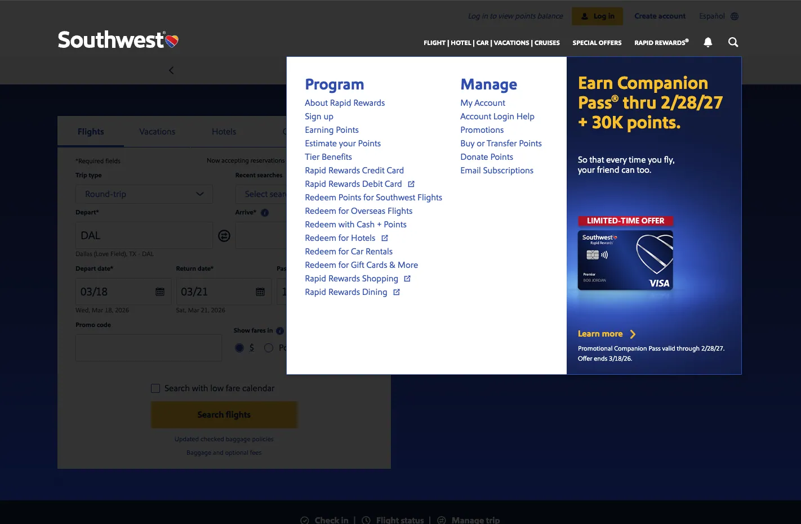
Task: Click the Return date field 03/21
Action: pos(224,292)
